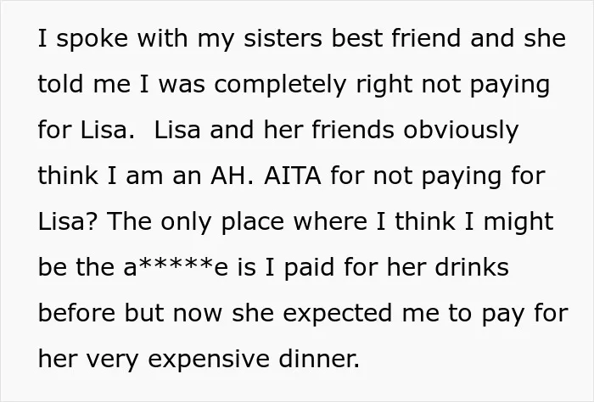This screenshot has width=594, height=402.
Task: Click the word "obviously" in the text
Action: (x=461, y=131)
